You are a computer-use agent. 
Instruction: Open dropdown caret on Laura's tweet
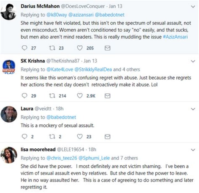click(193, 109)
